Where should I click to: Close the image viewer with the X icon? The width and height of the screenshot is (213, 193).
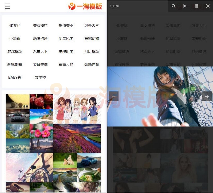pyautogui.click(x=208, y=6)
